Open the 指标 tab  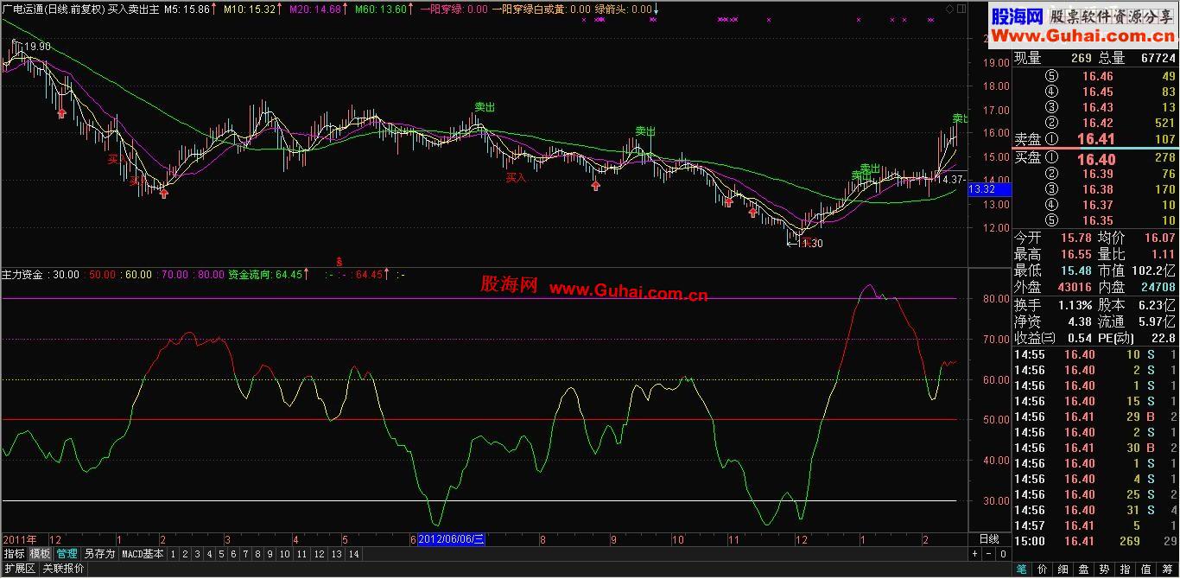click(x=15, y=554)
